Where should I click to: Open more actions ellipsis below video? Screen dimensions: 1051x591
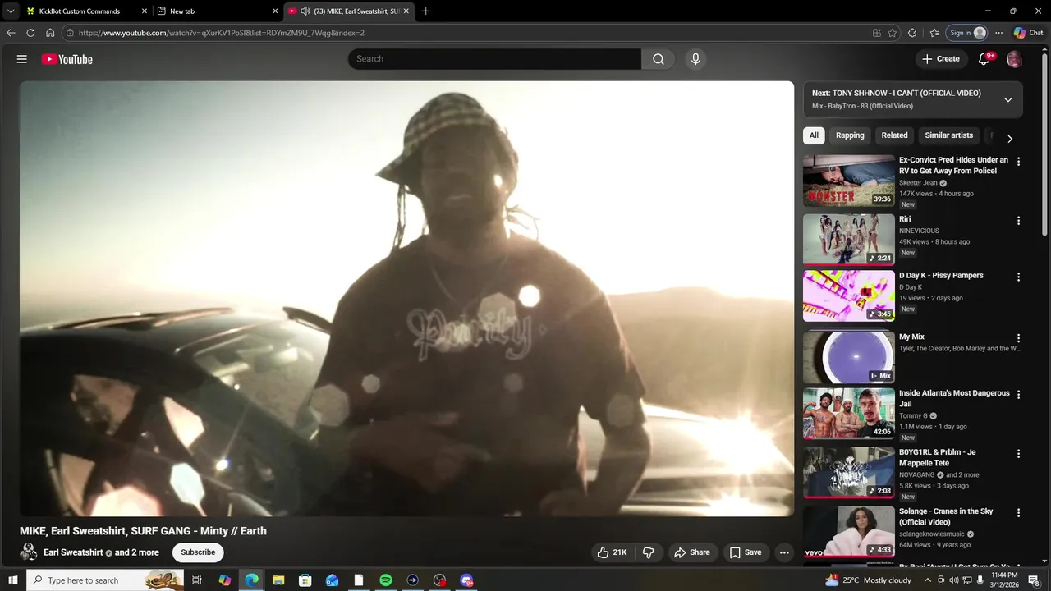(784, 552)
